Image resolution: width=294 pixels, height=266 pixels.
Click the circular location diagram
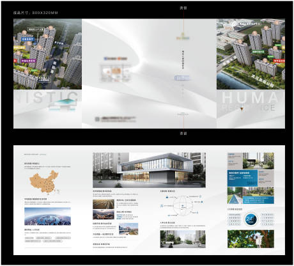click(x=183, y=206)
